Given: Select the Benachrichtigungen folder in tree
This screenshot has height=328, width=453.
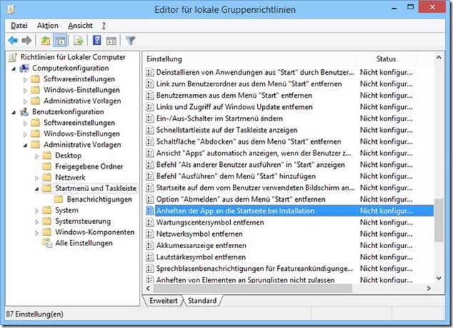Looking at the screenshot, I should pos(93,200).
